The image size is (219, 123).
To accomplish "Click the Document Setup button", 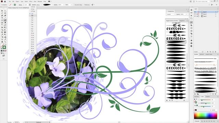I will click(78, 5).
